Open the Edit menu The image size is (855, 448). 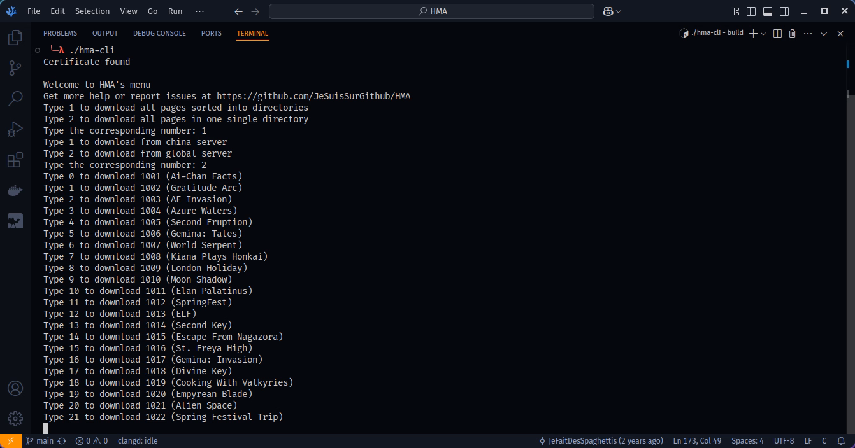[x=57, y=11]
